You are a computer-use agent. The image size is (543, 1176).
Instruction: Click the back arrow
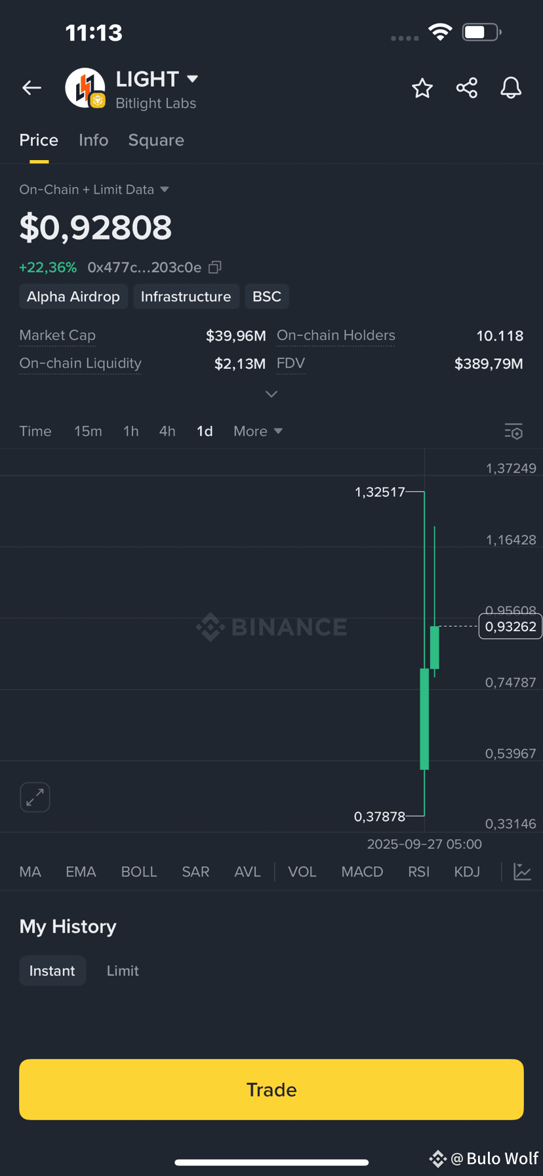click(31, 87)
